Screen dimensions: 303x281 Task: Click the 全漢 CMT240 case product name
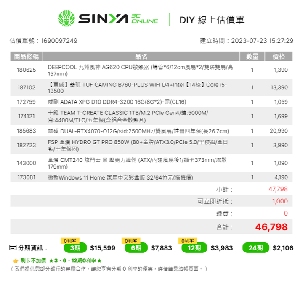pos(137,163)
